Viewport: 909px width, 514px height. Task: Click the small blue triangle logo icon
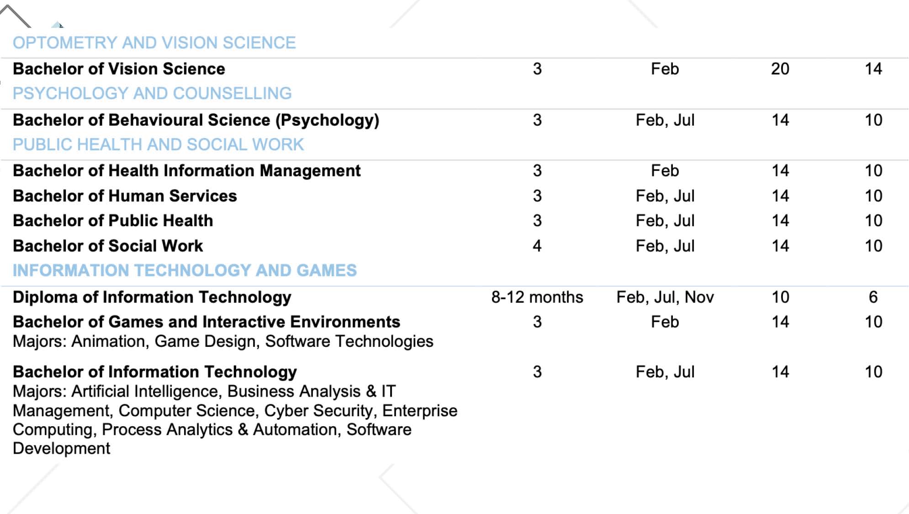58,25
